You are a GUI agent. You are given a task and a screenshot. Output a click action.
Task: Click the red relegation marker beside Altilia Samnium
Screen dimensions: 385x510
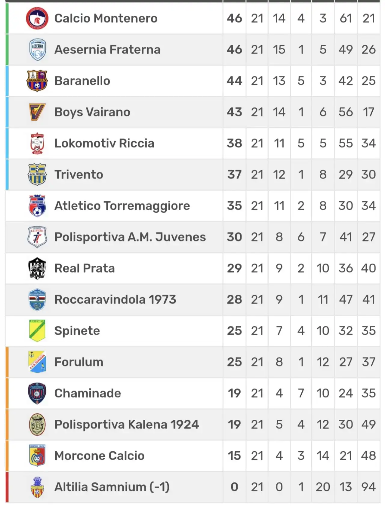pyautogui.click(x=7, y=487)
